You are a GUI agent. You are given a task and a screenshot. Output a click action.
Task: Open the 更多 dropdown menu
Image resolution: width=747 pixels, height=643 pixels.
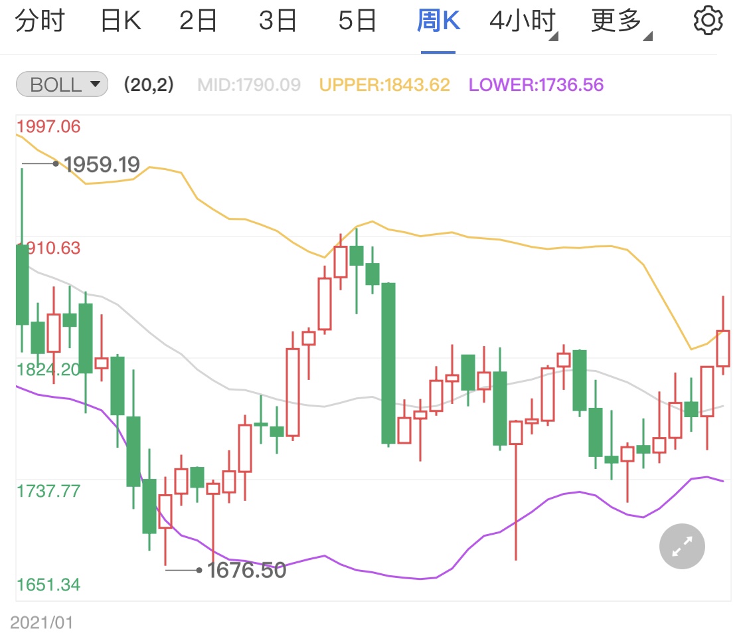coord(621,22)
